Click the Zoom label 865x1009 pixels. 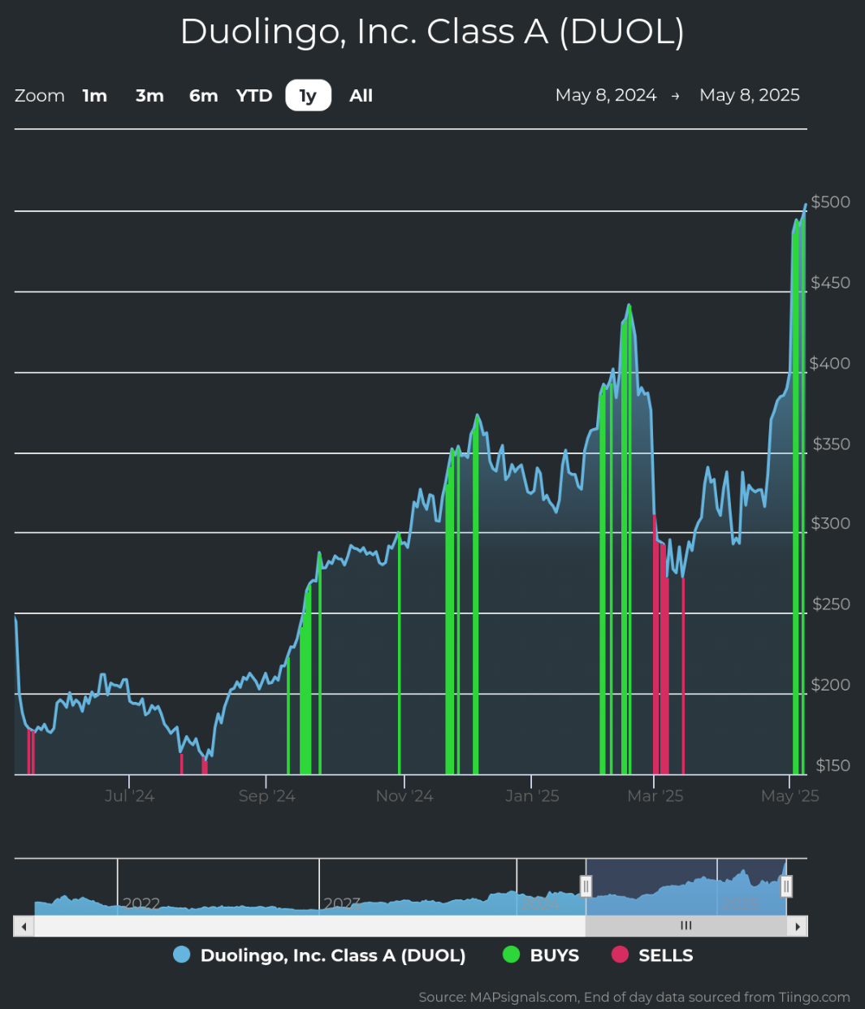click(x=40, y=96)
